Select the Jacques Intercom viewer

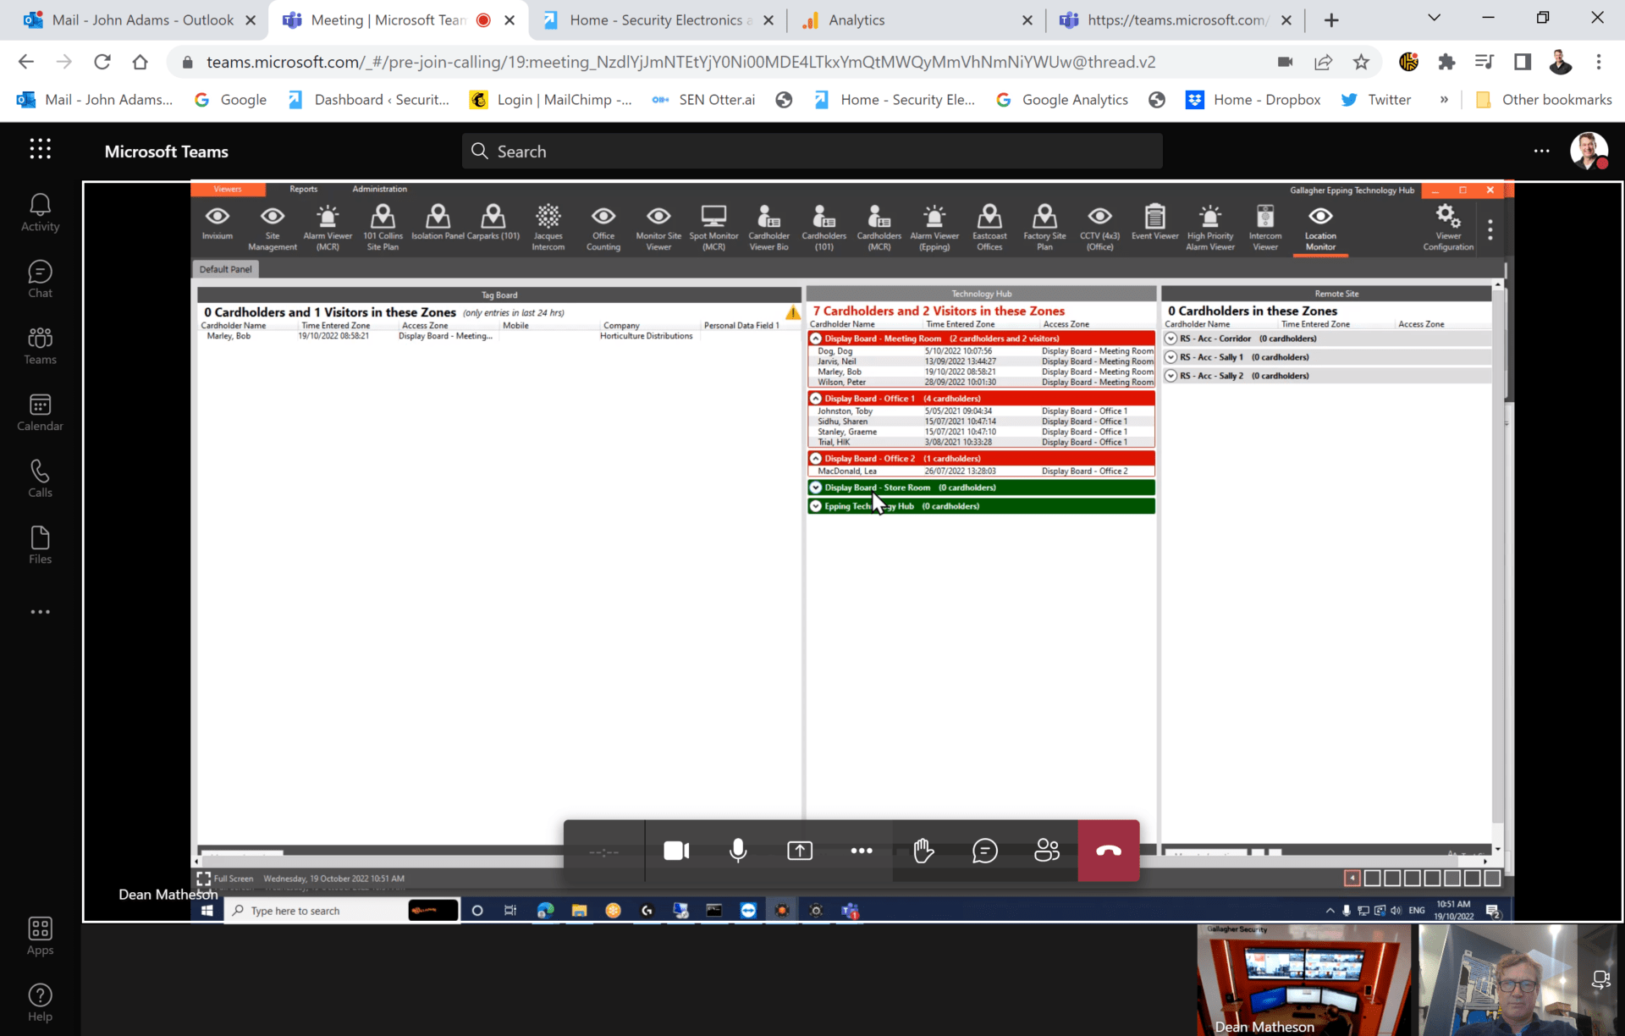(x=548, y=226)
